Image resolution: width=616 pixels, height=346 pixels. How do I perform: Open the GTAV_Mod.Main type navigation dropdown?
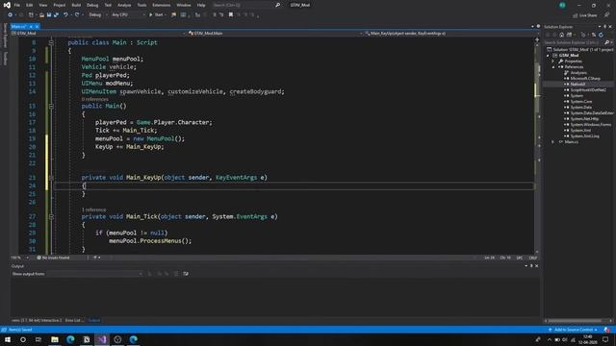click(x=275, y=34)
